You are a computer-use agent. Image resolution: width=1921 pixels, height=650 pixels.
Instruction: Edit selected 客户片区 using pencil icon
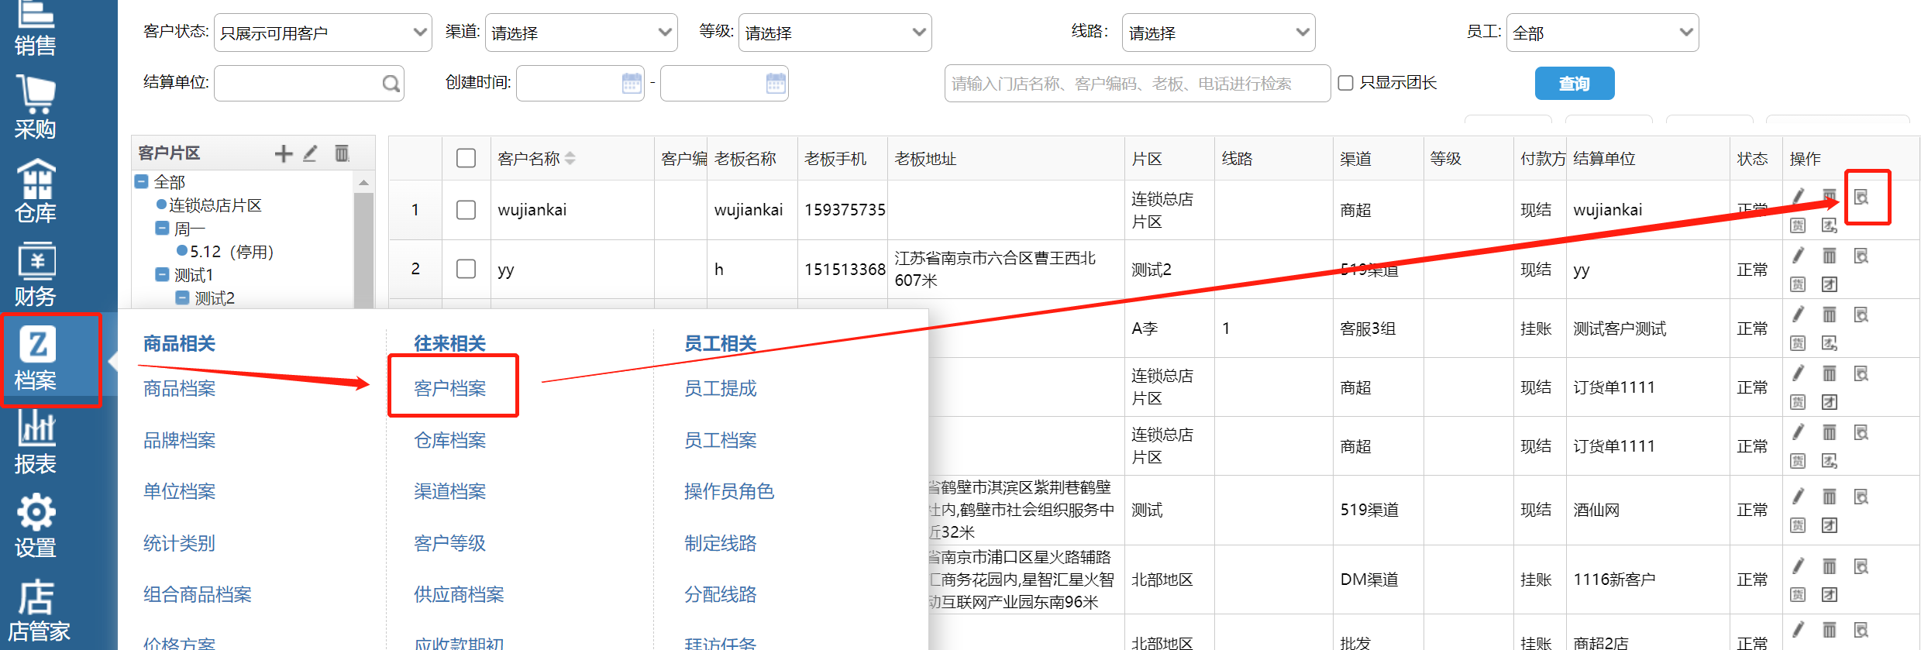coord(310,153)
